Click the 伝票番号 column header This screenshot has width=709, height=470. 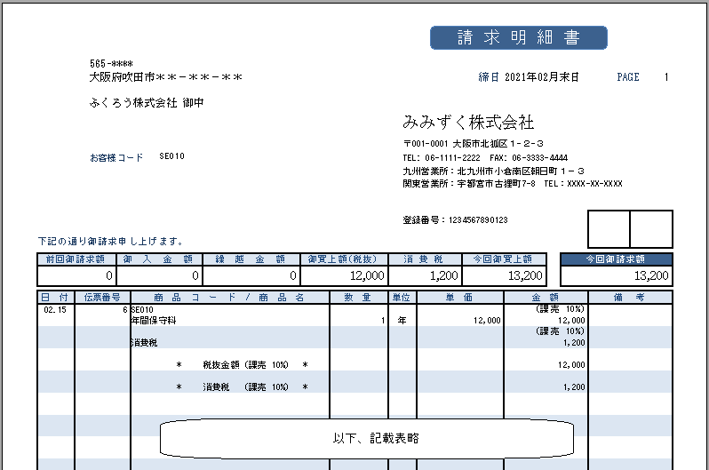pos(102,298)
